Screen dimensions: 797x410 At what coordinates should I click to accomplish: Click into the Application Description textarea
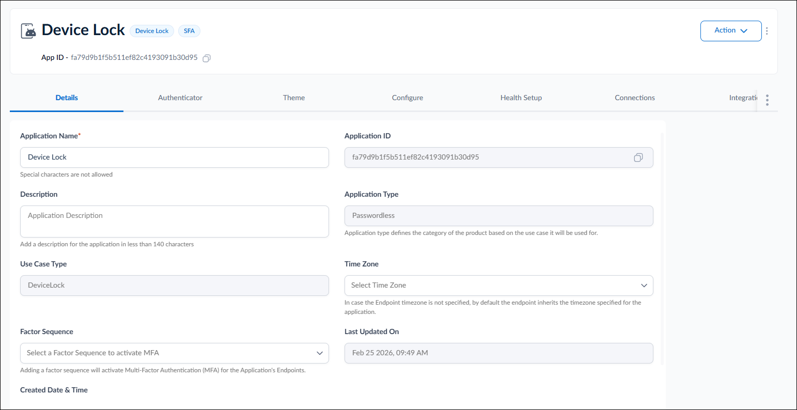pos(175,222)
